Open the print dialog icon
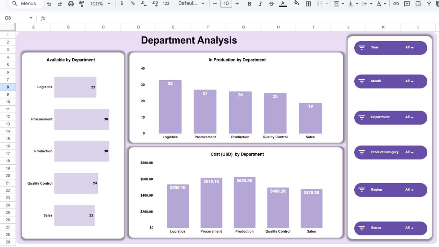Screen dimensions: 439x247 click(x=71, y=3)
